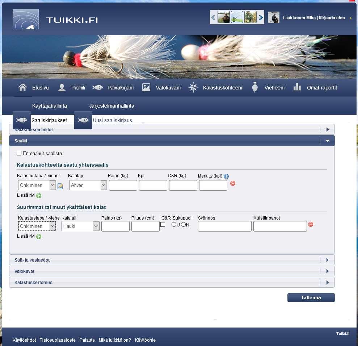Viewport: 358px width, 346px height.
Task: Open the Palaute footer link
Action: pyautogui.click(x=87, y=340)
